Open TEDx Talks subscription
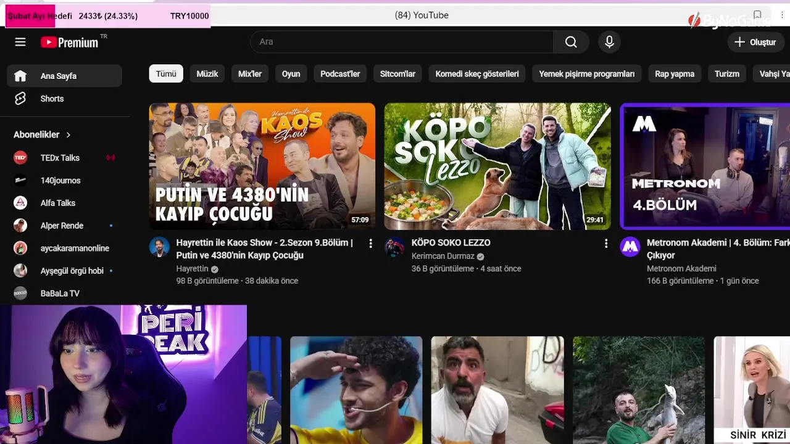The width and height of the screenshot is (790, 444). click(64, 158)
